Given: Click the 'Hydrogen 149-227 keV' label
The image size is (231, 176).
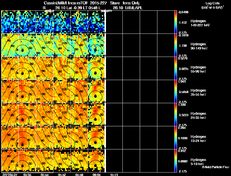Looking at the screenshot, I should pyautogui.click(x=200, y=23).
